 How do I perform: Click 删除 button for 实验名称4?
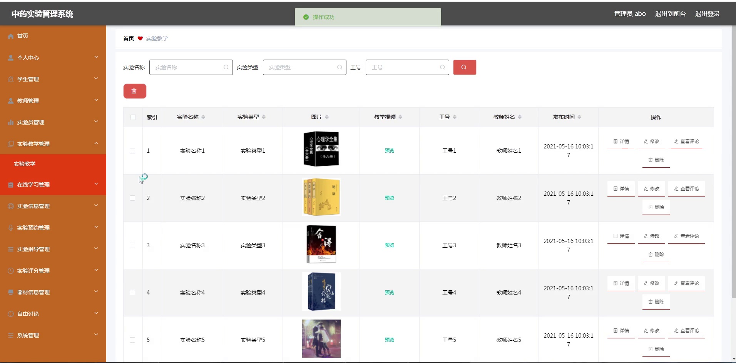pyautogui.click(x=656, y=302)
